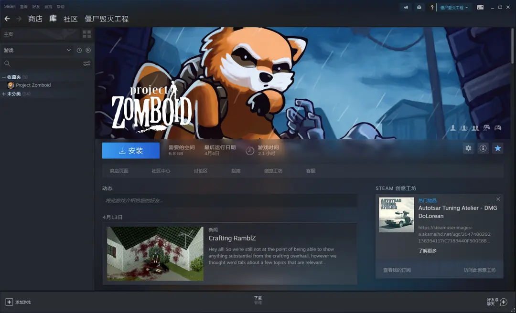Open the Autotsar Tuning Atelier thumbnail
Screen dimensions: 516x313
pos(397,215)
